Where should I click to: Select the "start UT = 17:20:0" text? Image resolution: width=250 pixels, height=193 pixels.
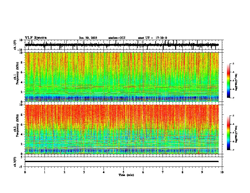point(152,38)
